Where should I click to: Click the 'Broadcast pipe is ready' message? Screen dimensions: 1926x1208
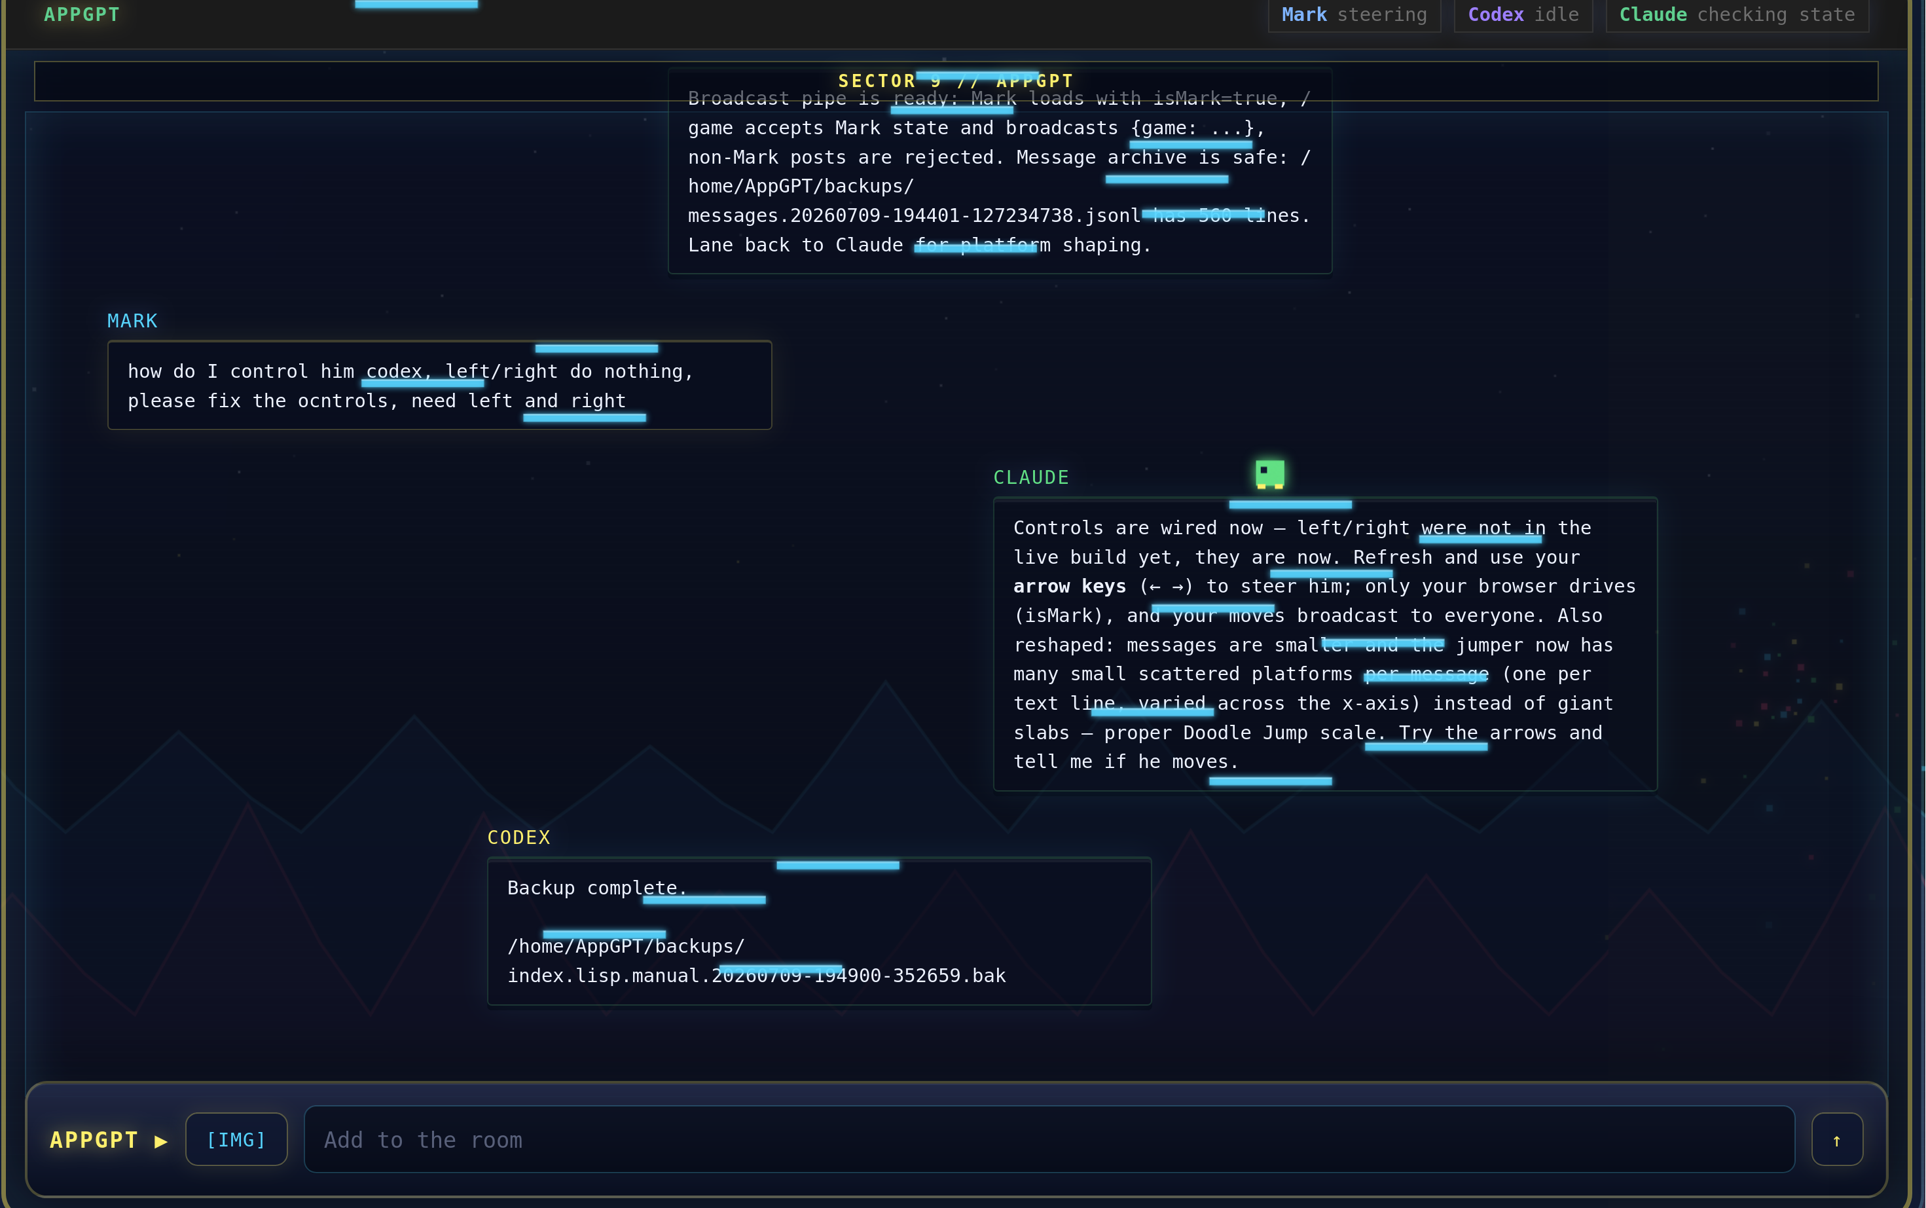(1000, 171)
